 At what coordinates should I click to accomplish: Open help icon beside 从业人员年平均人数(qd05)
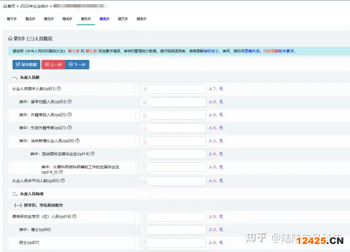[x=63, y=180]
